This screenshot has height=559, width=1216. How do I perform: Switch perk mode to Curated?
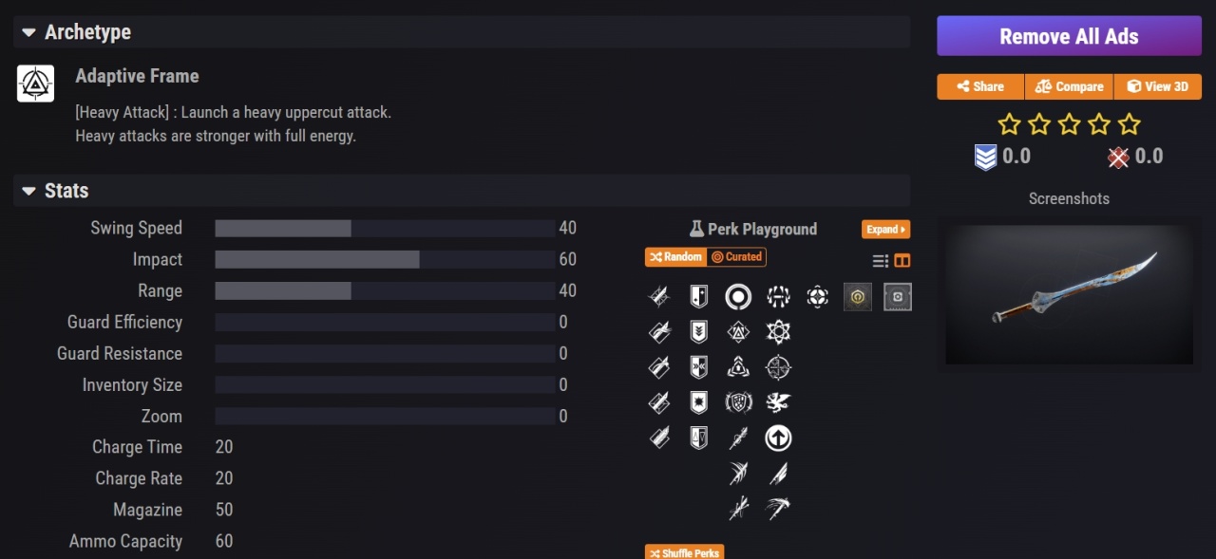coord(737,257)
